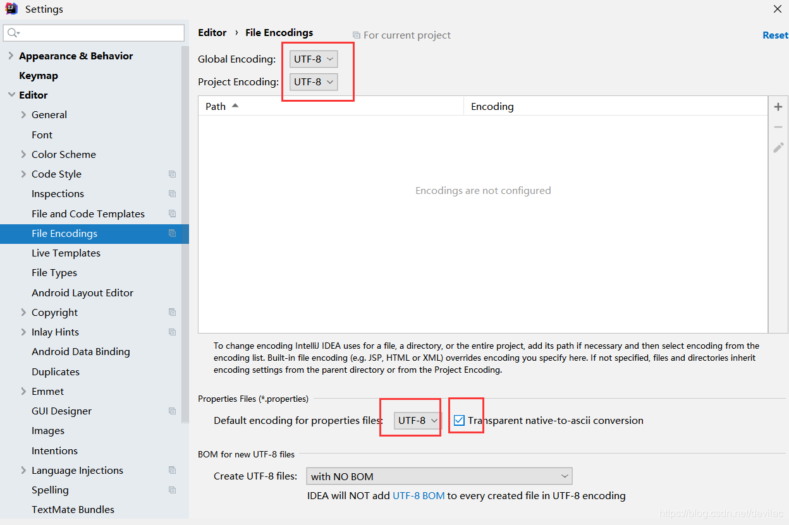
Task: Click project-level icon next to Inlay Hints
Action: [172, 332]
